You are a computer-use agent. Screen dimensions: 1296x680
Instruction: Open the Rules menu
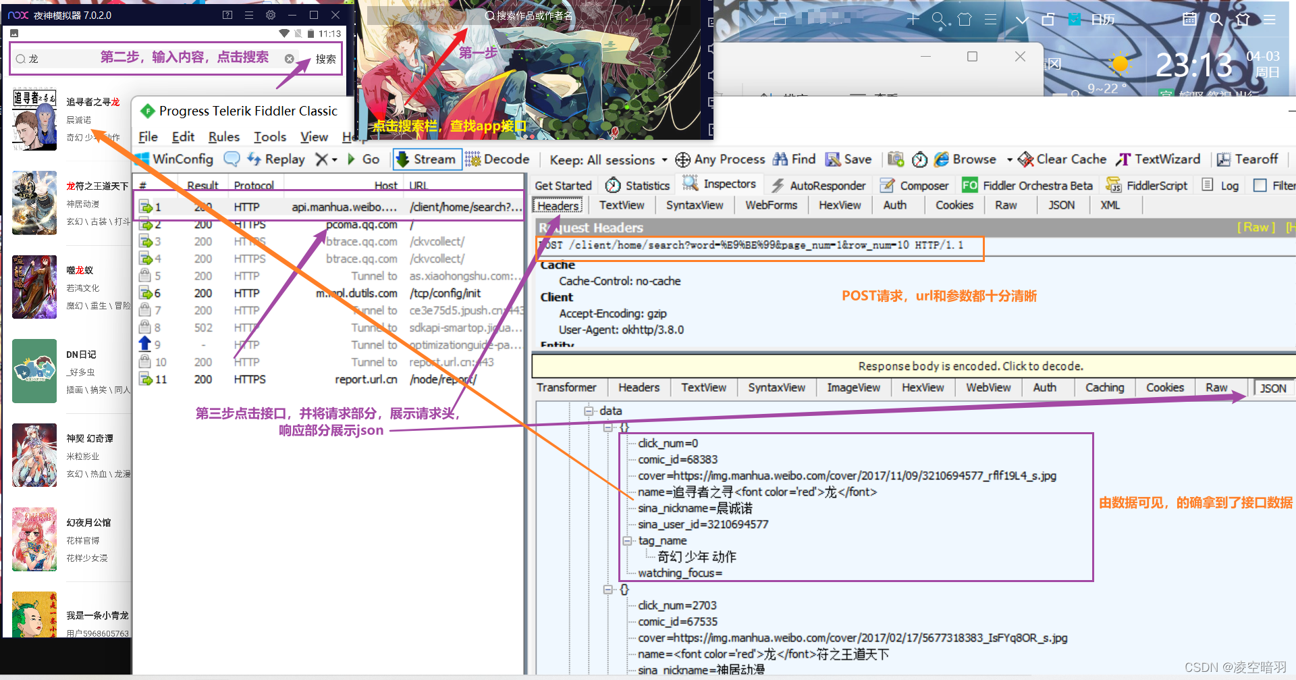224,137
